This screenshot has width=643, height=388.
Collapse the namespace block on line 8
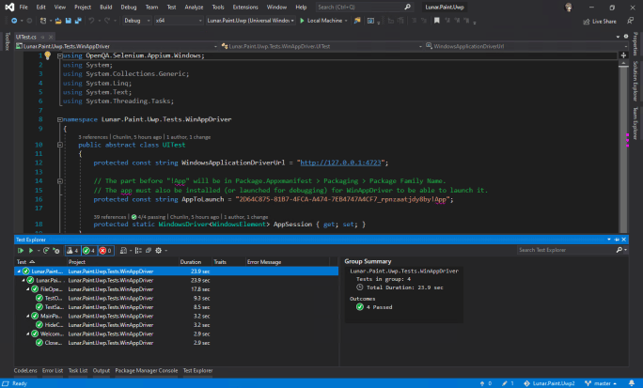tap(60, 119)
